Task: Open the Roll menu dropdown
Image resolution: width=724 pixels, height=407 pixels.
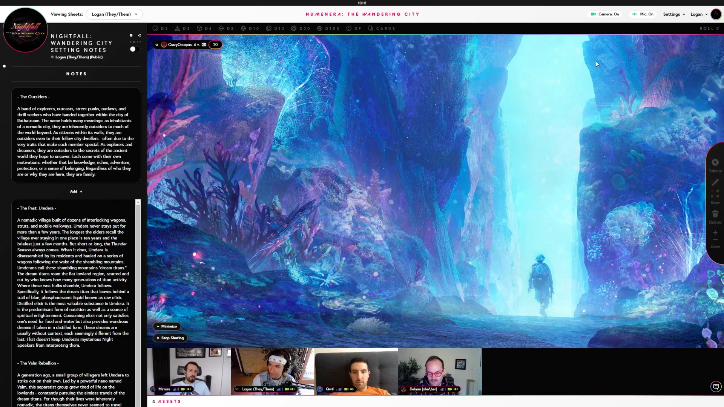Action: [x=709, y=29]
